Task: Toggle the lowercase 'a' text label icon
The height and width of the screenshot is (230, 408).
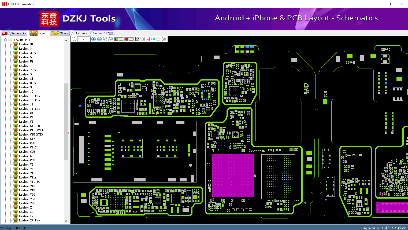Action: coord(143,39)
